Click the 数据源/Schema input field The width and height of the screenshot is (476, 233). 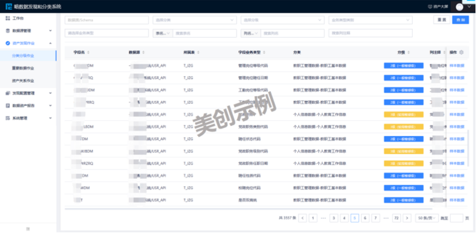tap(107, 20)
